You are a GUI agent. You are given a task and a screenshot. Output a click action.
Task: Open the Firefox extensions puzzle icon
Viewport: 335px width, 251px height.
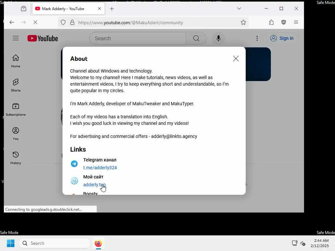(271, 22)
